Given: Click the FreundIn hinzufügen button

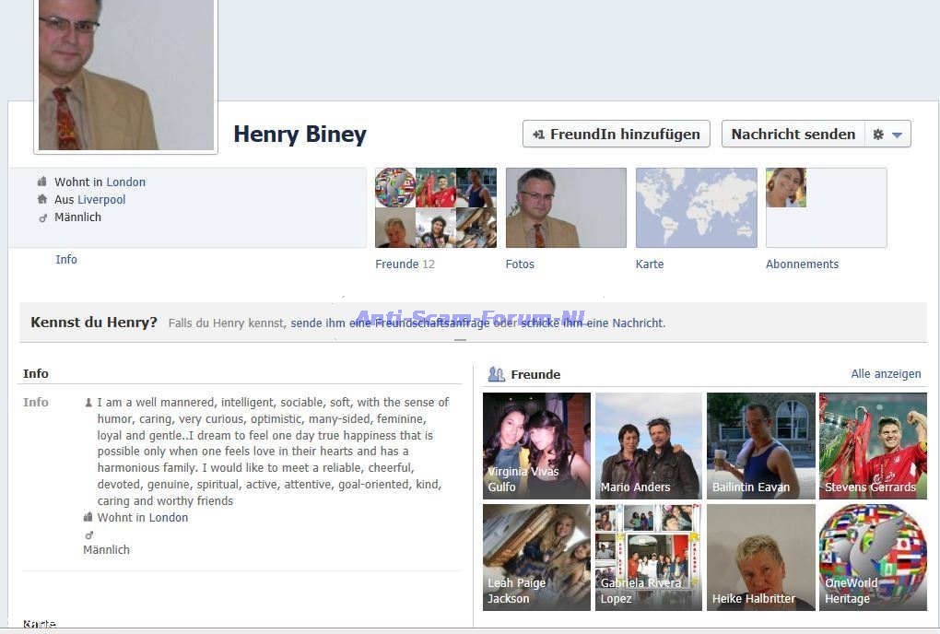Looking at the screenshot, I should (x=616, y=135).
